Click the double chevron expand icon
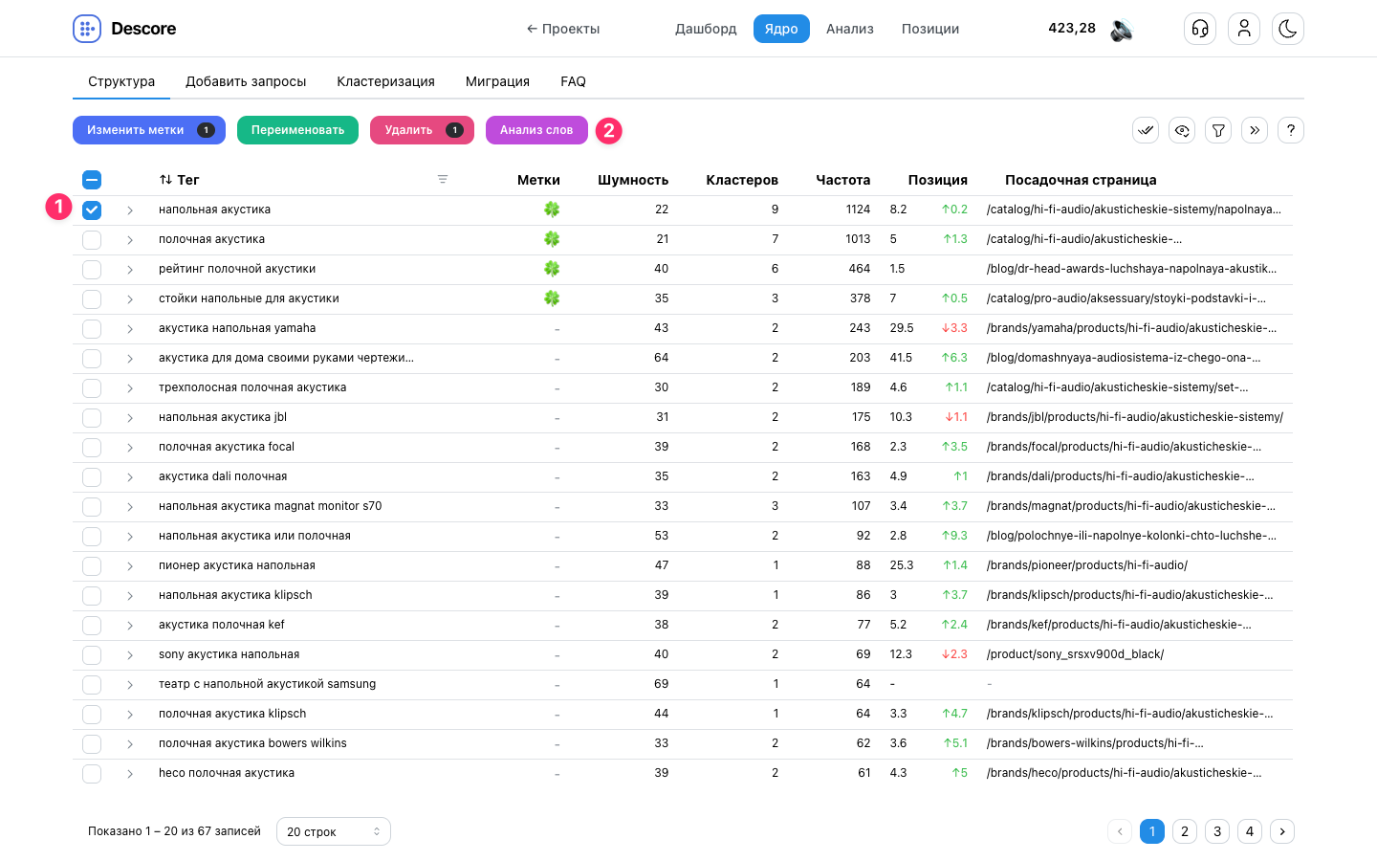The height and width of the screenshot is (861, 1377). coord(1255,130)
